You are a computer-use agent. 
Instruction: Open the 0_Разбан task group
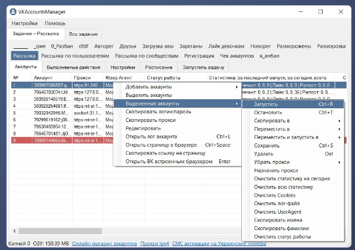click(x=62, y=46)
